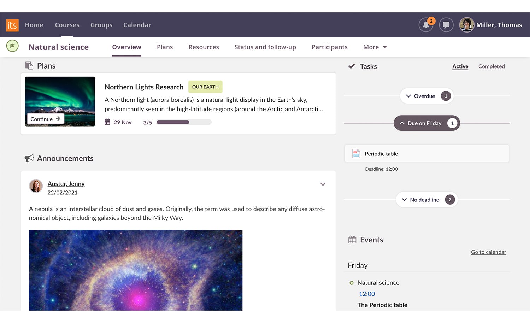The image size is (530, 323).
Task: Switch task list to Active
Action: (460, 66)
